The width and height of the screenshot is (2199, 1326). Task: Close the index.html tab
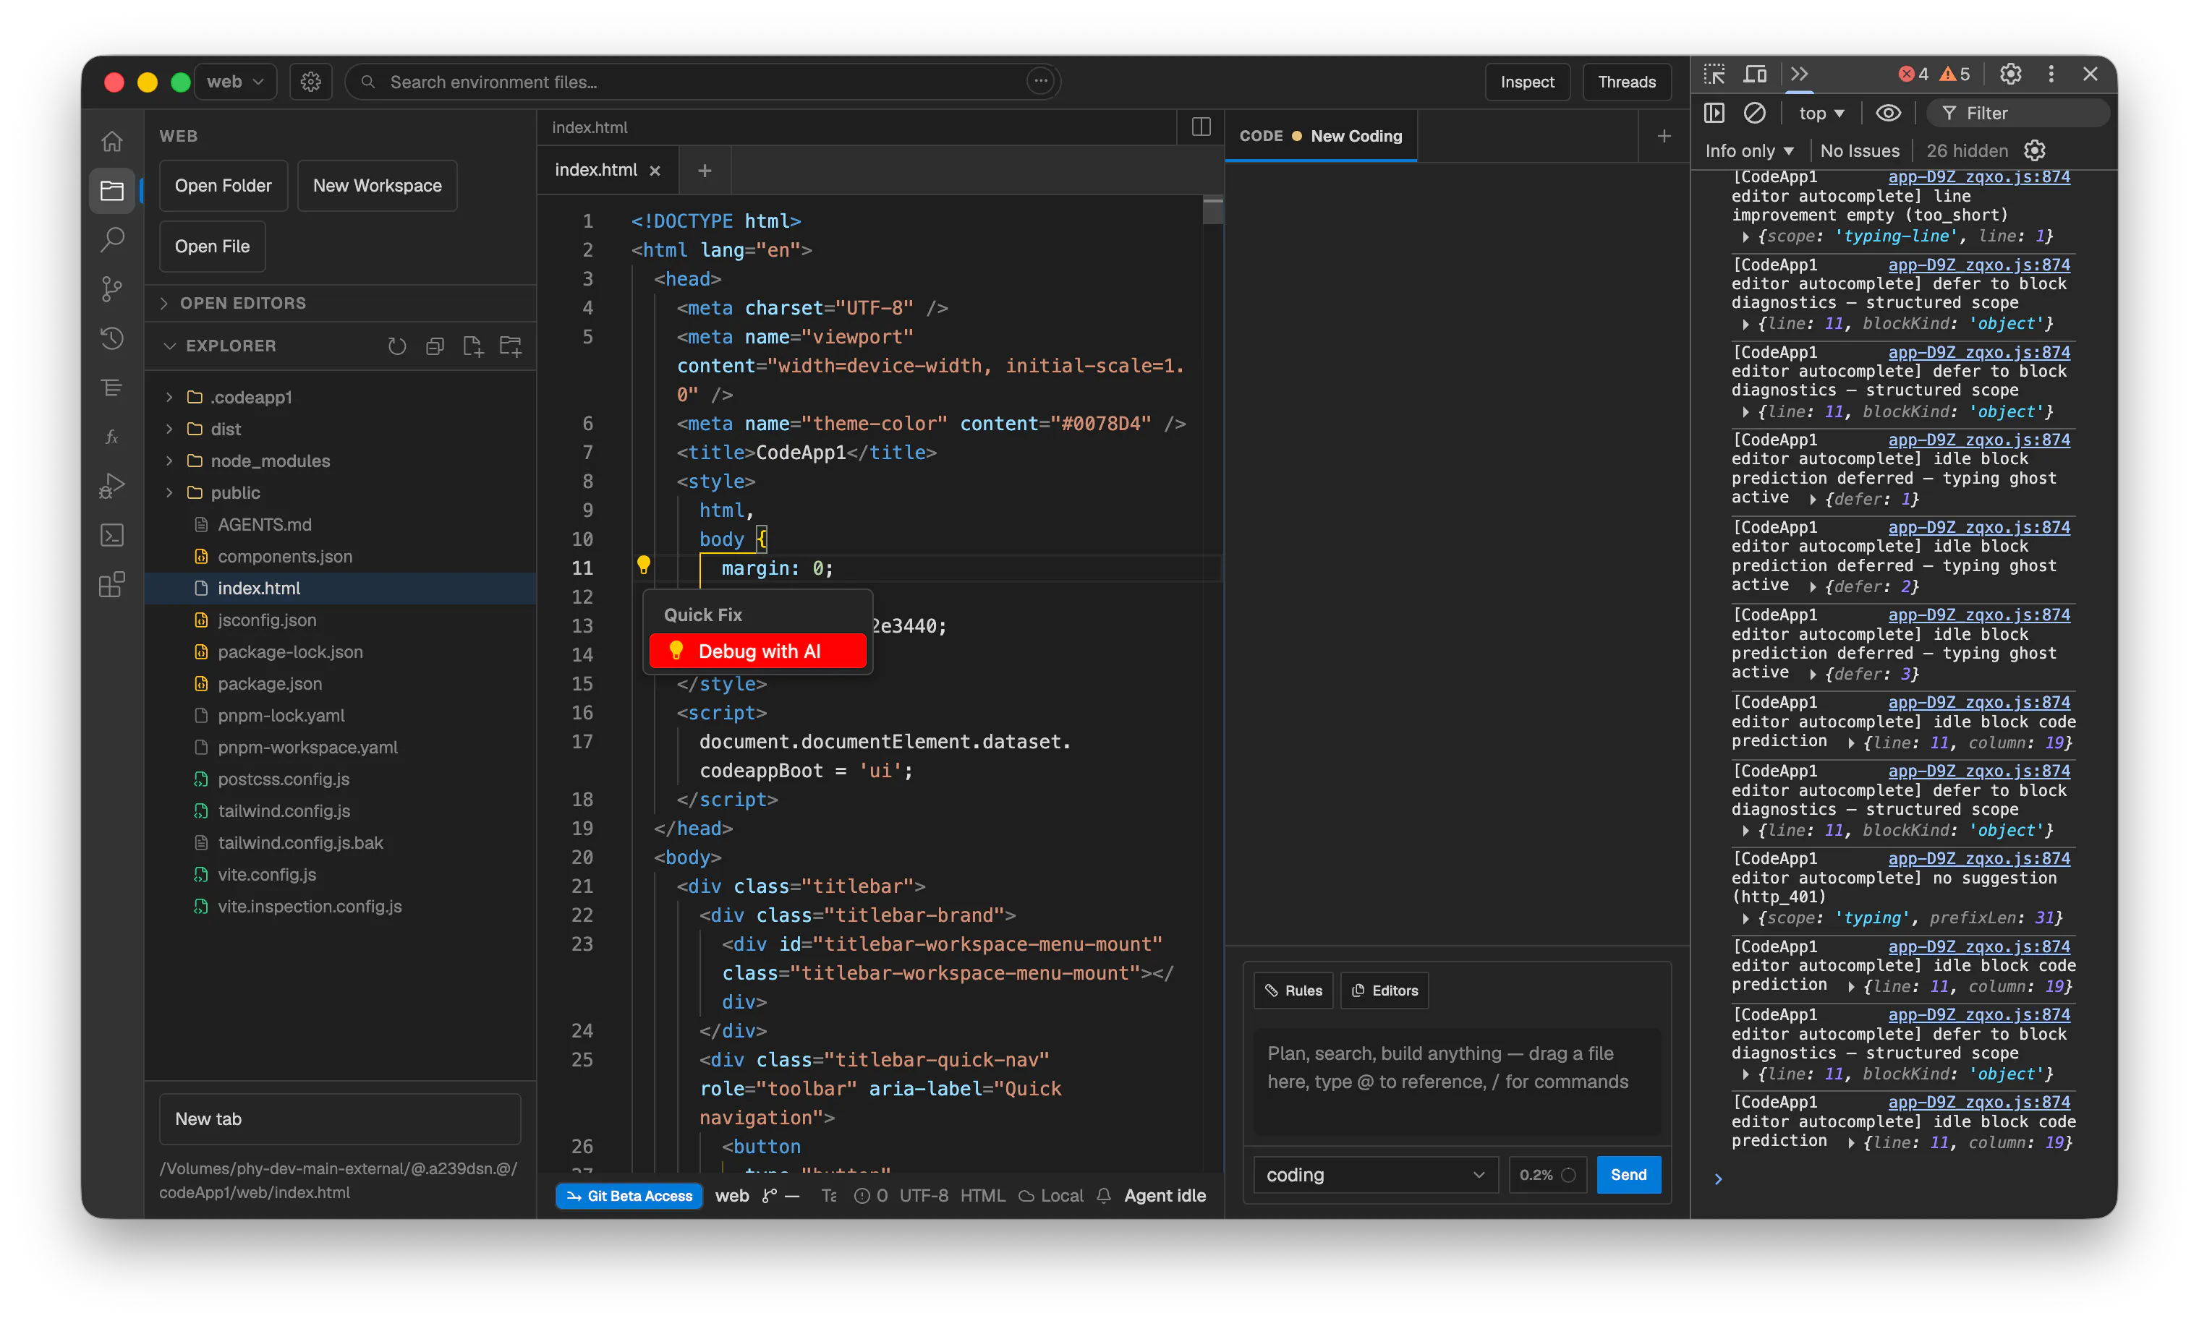655,171
